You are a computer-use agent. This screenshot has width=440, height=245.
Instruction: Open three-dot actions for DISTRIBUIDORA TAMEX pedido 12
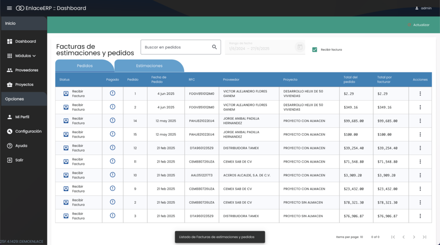coord(420,148)
